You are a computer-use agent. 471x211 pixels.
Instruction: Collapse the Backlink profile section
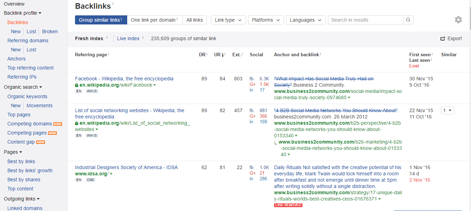tap(22, 13)
